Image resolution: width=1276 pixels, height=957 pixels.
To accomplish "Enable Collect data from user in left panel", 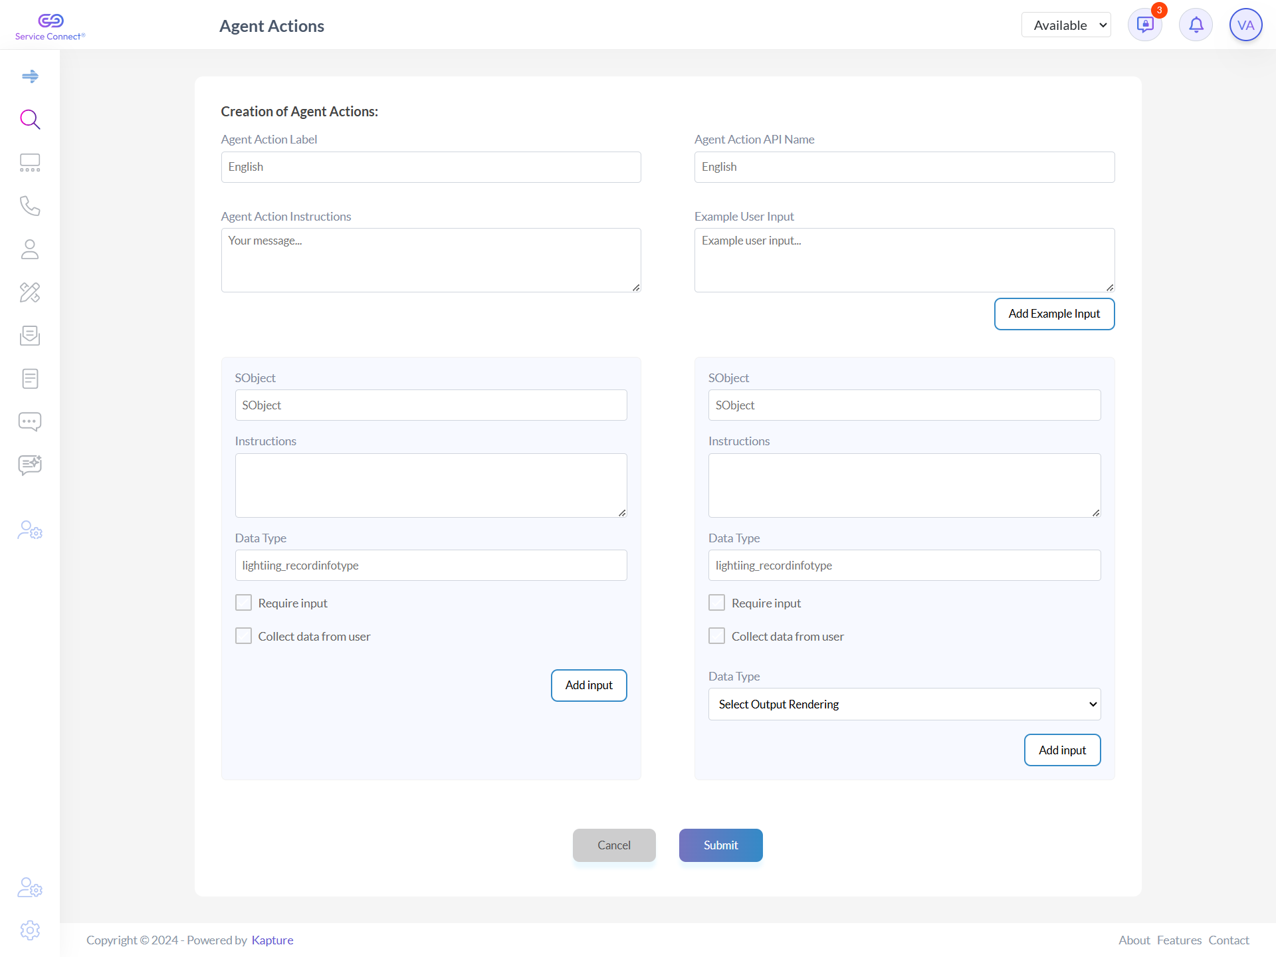I will tap(244, 636).
